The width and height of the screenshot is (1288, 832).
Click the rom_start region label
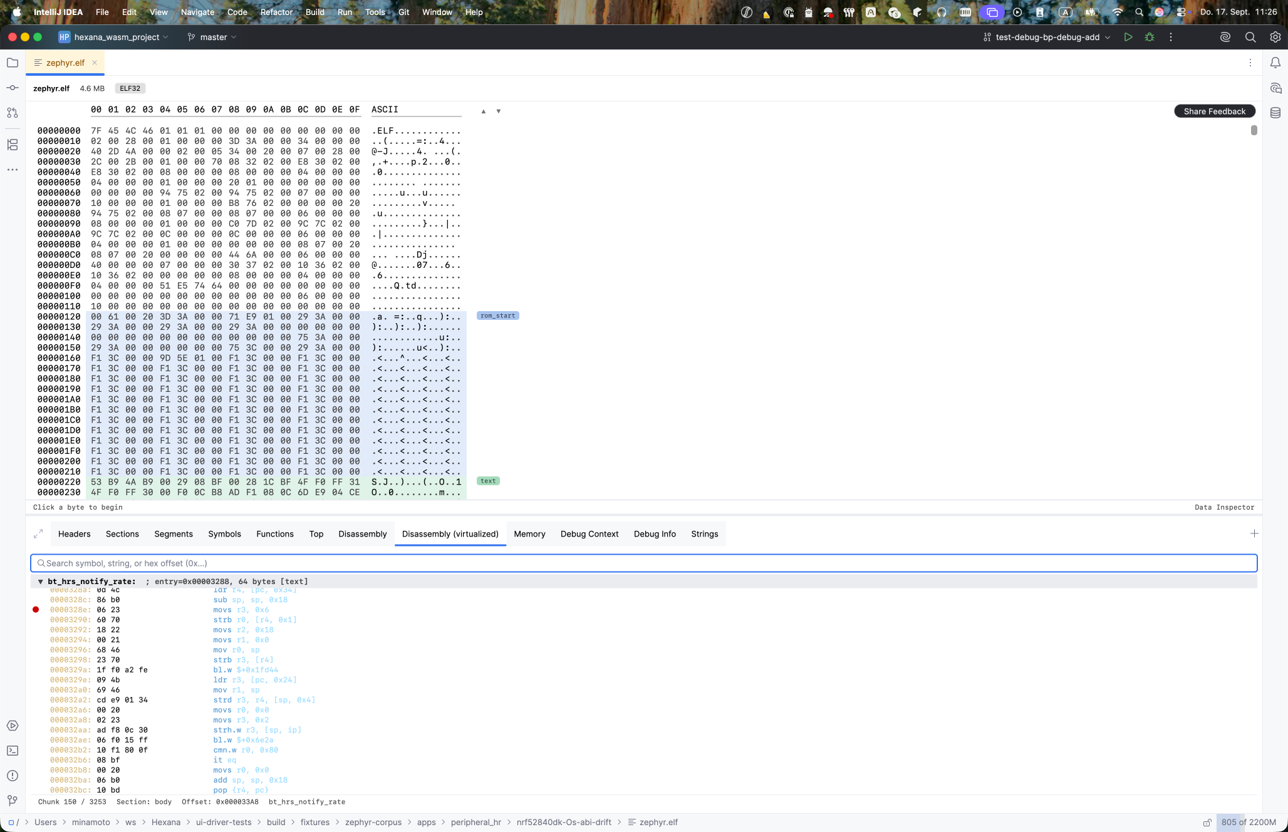click(x=498, y=316)
